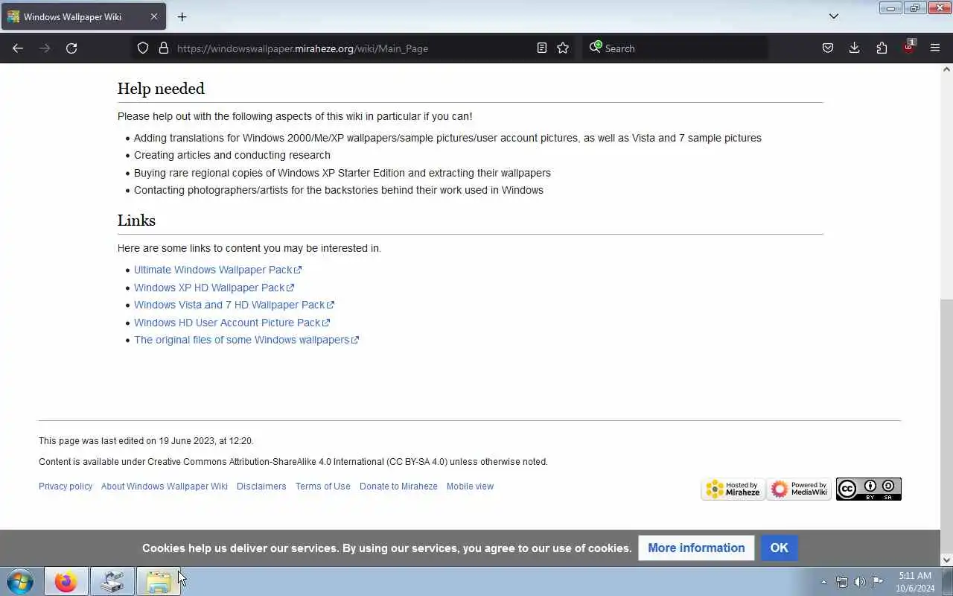Open the Pocket save icon
This screenshot has width=953, height=596.
(x=828, y=48)
